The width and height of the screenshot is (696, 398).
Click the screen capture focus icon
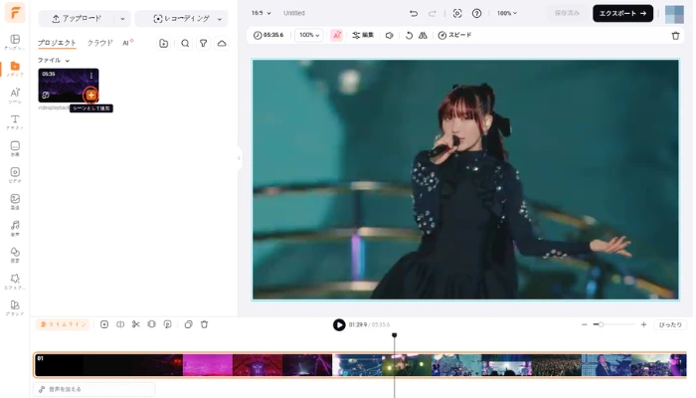(457, 13)
